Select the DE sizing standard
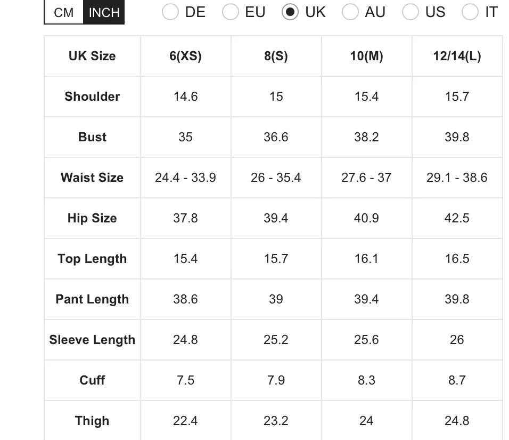This screenshot has height=440, width=509. [x=170, y=12]
